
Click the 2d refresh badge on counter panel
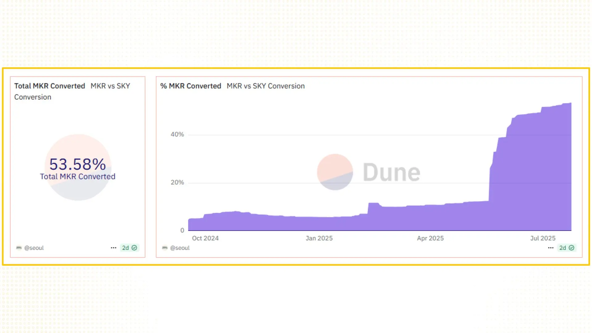[x=126, y=248]
